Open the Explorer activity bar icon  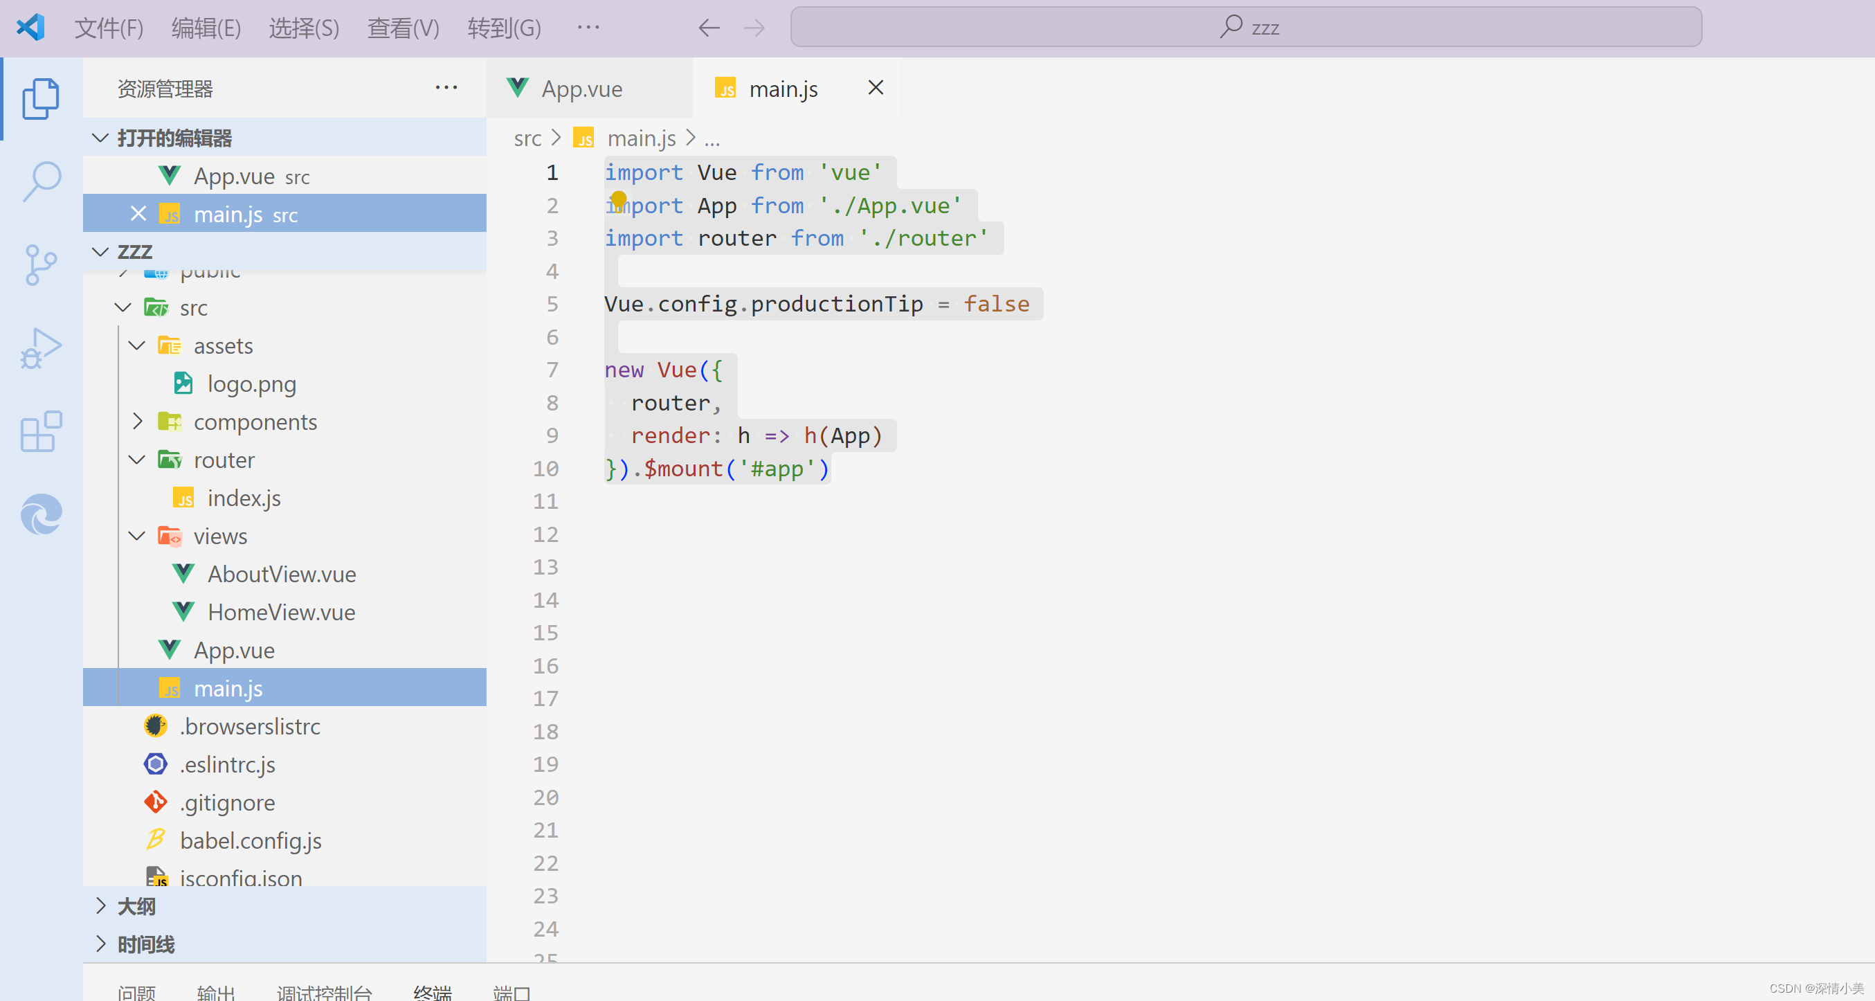pyautogui.click(x=41, y=98)
